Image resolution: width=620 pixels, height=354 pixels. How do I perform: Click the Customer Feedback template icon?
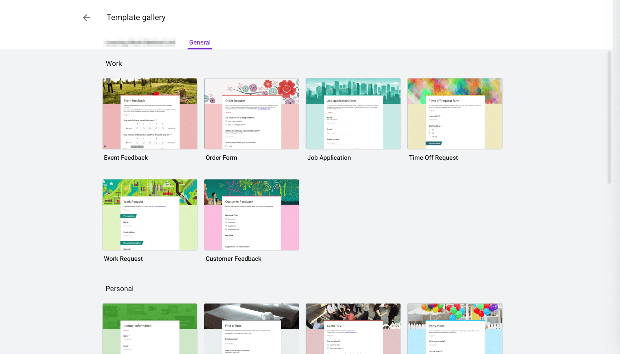pos(251,215)
